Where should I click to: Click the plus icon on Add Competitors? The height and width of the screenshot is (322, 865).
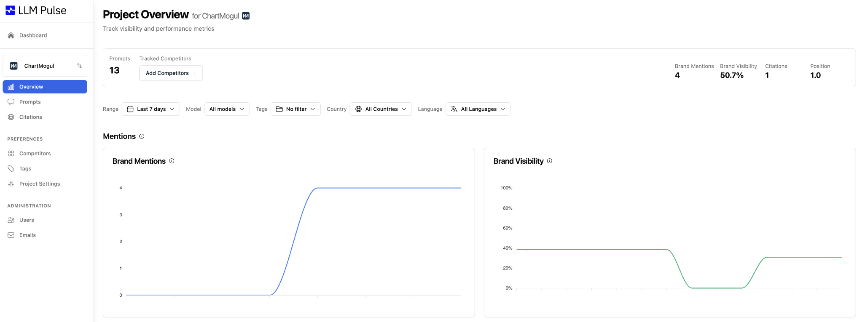coord(194,73)
